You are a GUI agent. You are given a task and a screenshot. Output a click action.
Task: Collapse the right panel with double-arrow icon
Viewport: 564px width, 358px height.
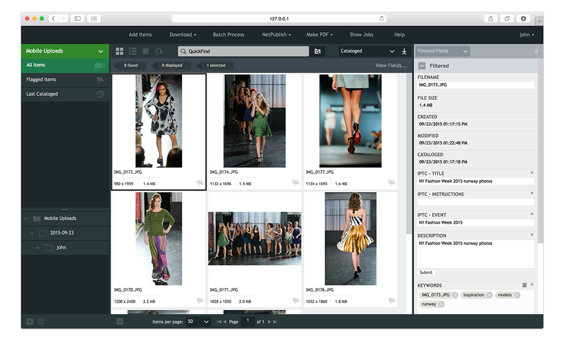coord(536,52)
